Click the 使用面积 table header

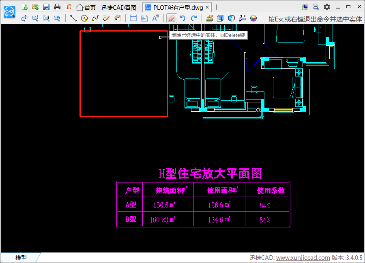(223, 190)
